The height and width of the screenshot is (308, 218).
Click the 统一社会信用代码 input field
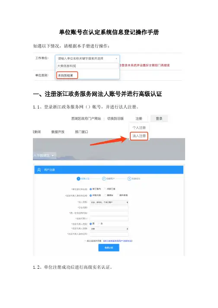pos(109,213)
